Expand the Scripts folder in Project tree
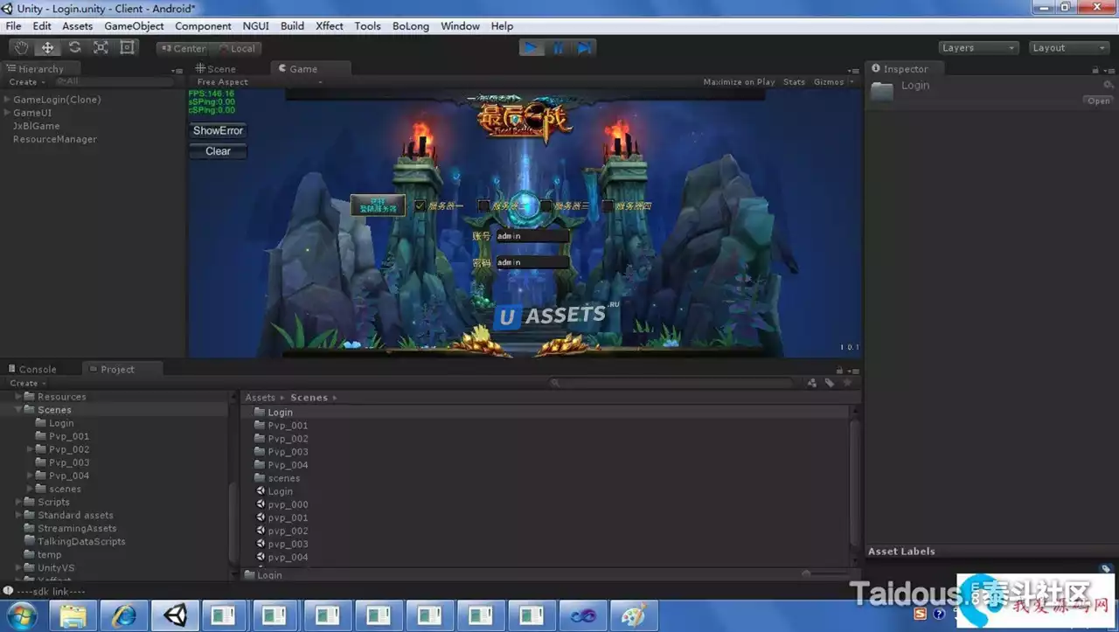Viewport: 1119px width, 632px height. (18, 502)
